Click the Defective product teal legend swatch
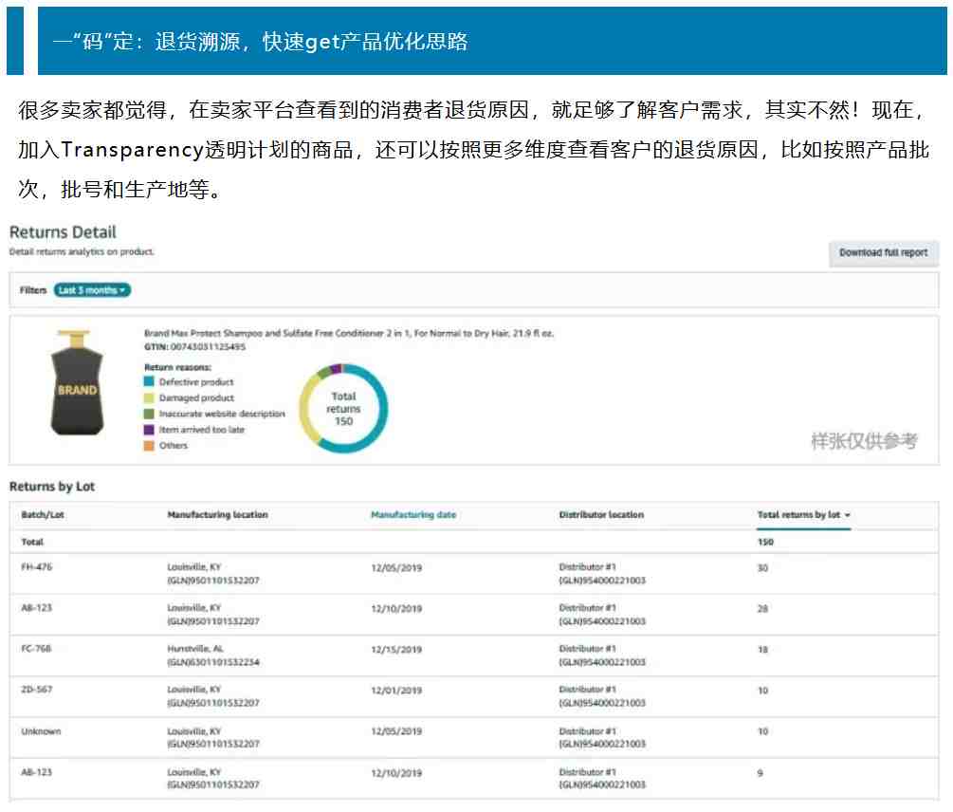This screenshot has width=953, height=812. (x=149, y=381)
